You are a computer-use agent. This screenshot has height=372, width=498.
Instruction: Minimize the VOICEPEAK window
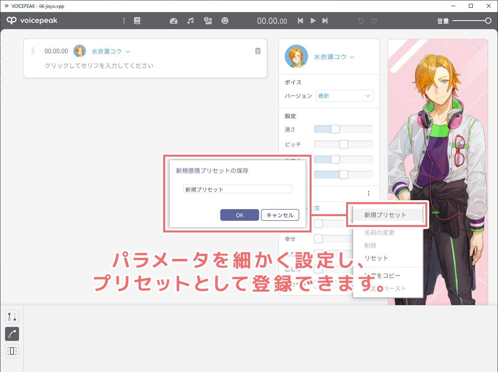tap(454, 6)
